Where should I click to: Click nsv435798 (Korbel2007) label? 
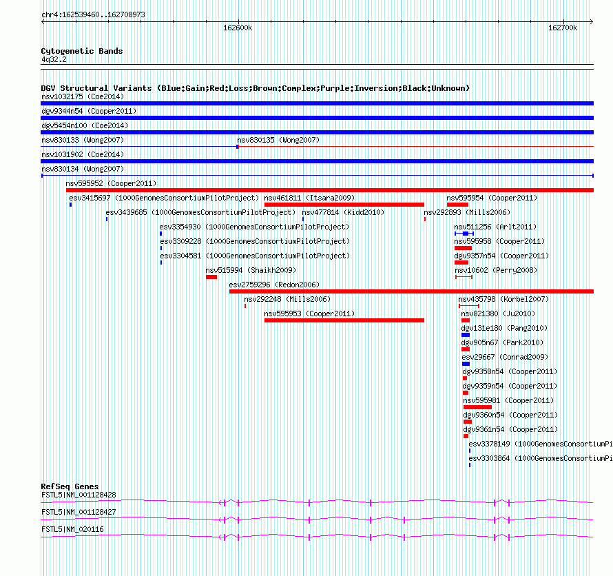(503, 299)
